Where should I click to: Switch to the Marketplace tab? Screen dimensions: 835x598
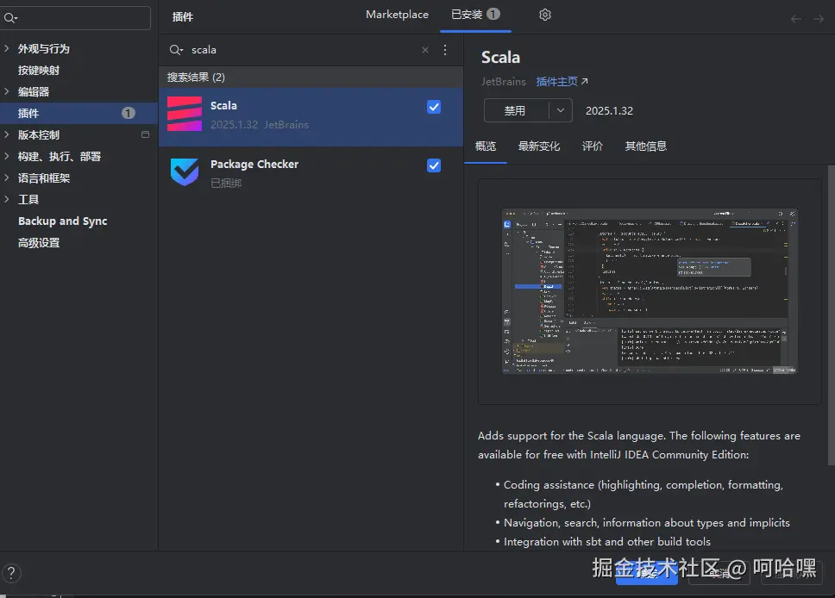[397, 15]
